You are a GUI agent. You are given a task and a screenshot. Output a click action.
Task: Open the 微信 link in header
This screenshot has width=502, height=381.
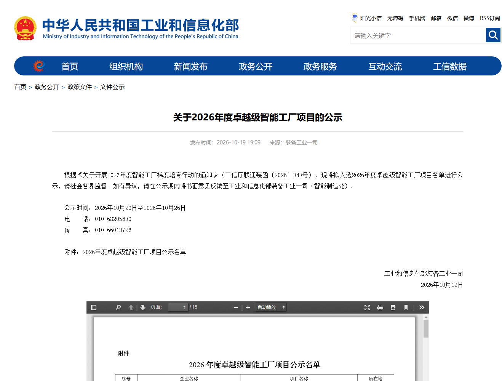point(452,18)
